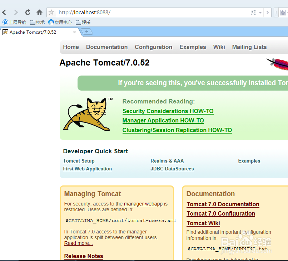The image size is (288, 261).
Task: Go back with the browser back arrow
Action: coord(4,13)
